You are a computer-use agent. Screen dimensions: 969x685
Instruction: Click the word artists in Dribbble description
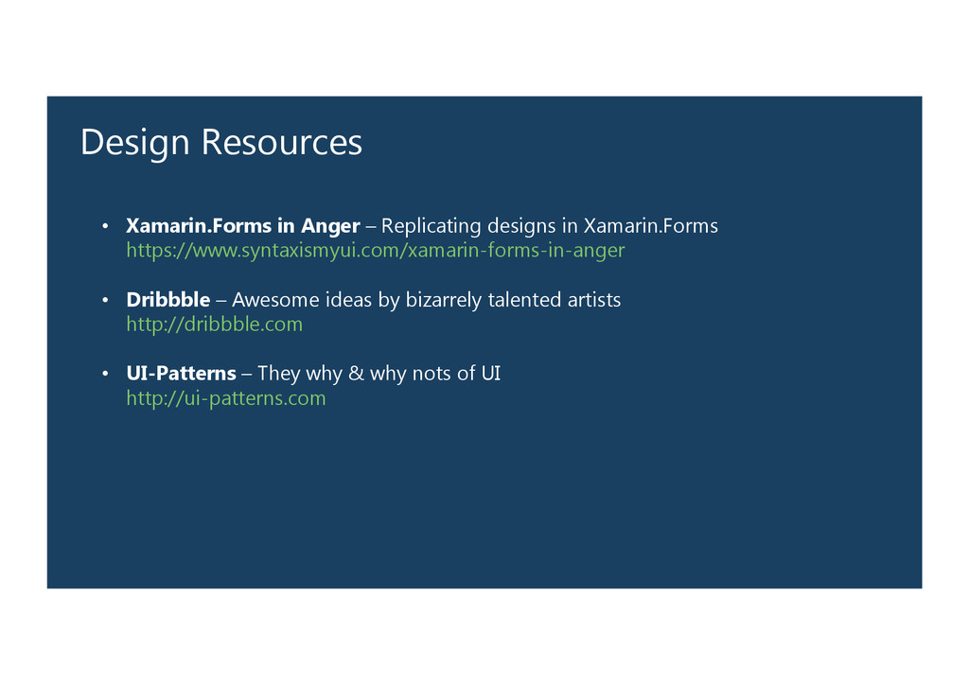[593, 300]
